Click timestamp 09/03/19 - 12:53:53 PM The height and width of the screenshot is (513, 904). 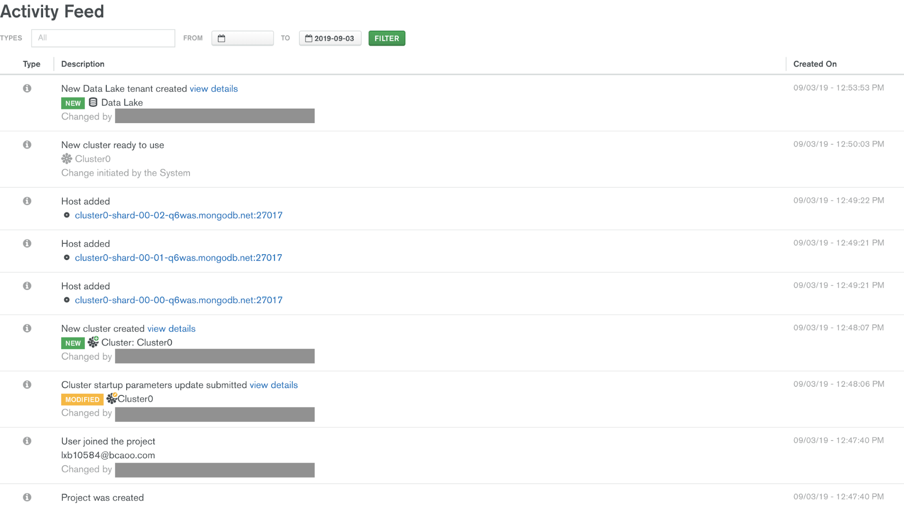coord(838,88)
